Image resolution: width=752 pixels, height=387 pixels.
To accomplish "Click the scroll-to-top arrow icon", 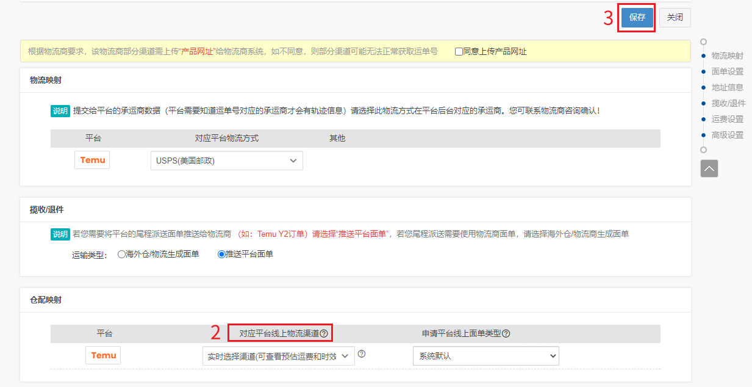I will tap(709, 168).
